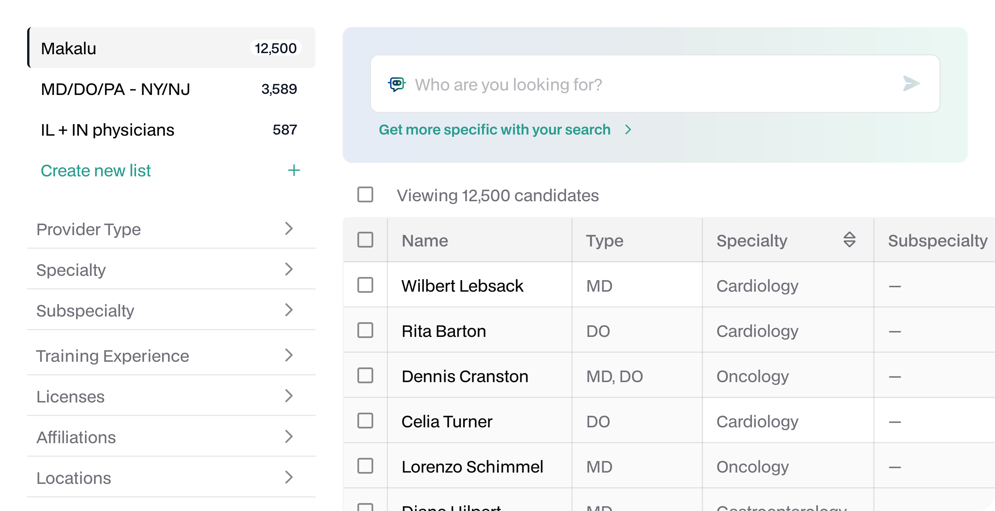Toggle select-all checkbox beside Viewing candidates

pyautogui.click(x=365, y=195)
